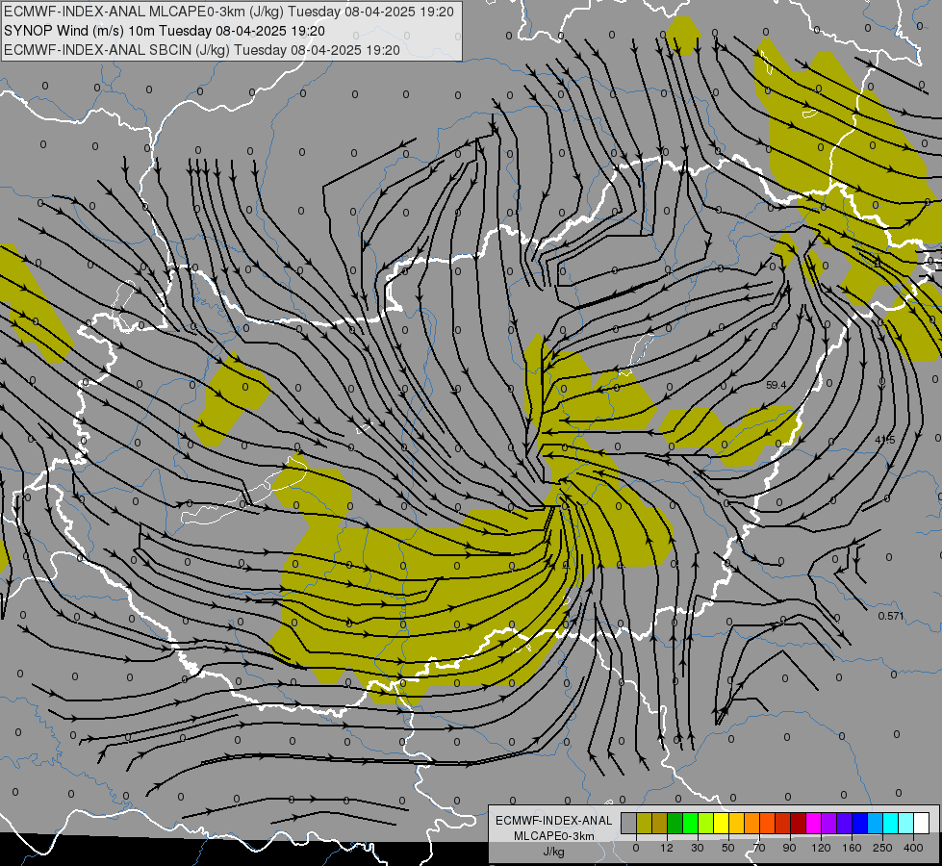This screenshot has height=866, width=942.
Task: Click the '41.5' value on the map
Action: tap(884, 440)
